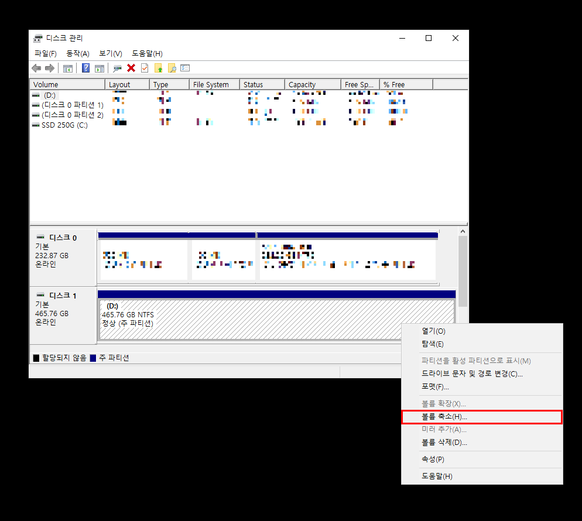Sort by the File System column header
582x521 pixels.
[214, 85]
